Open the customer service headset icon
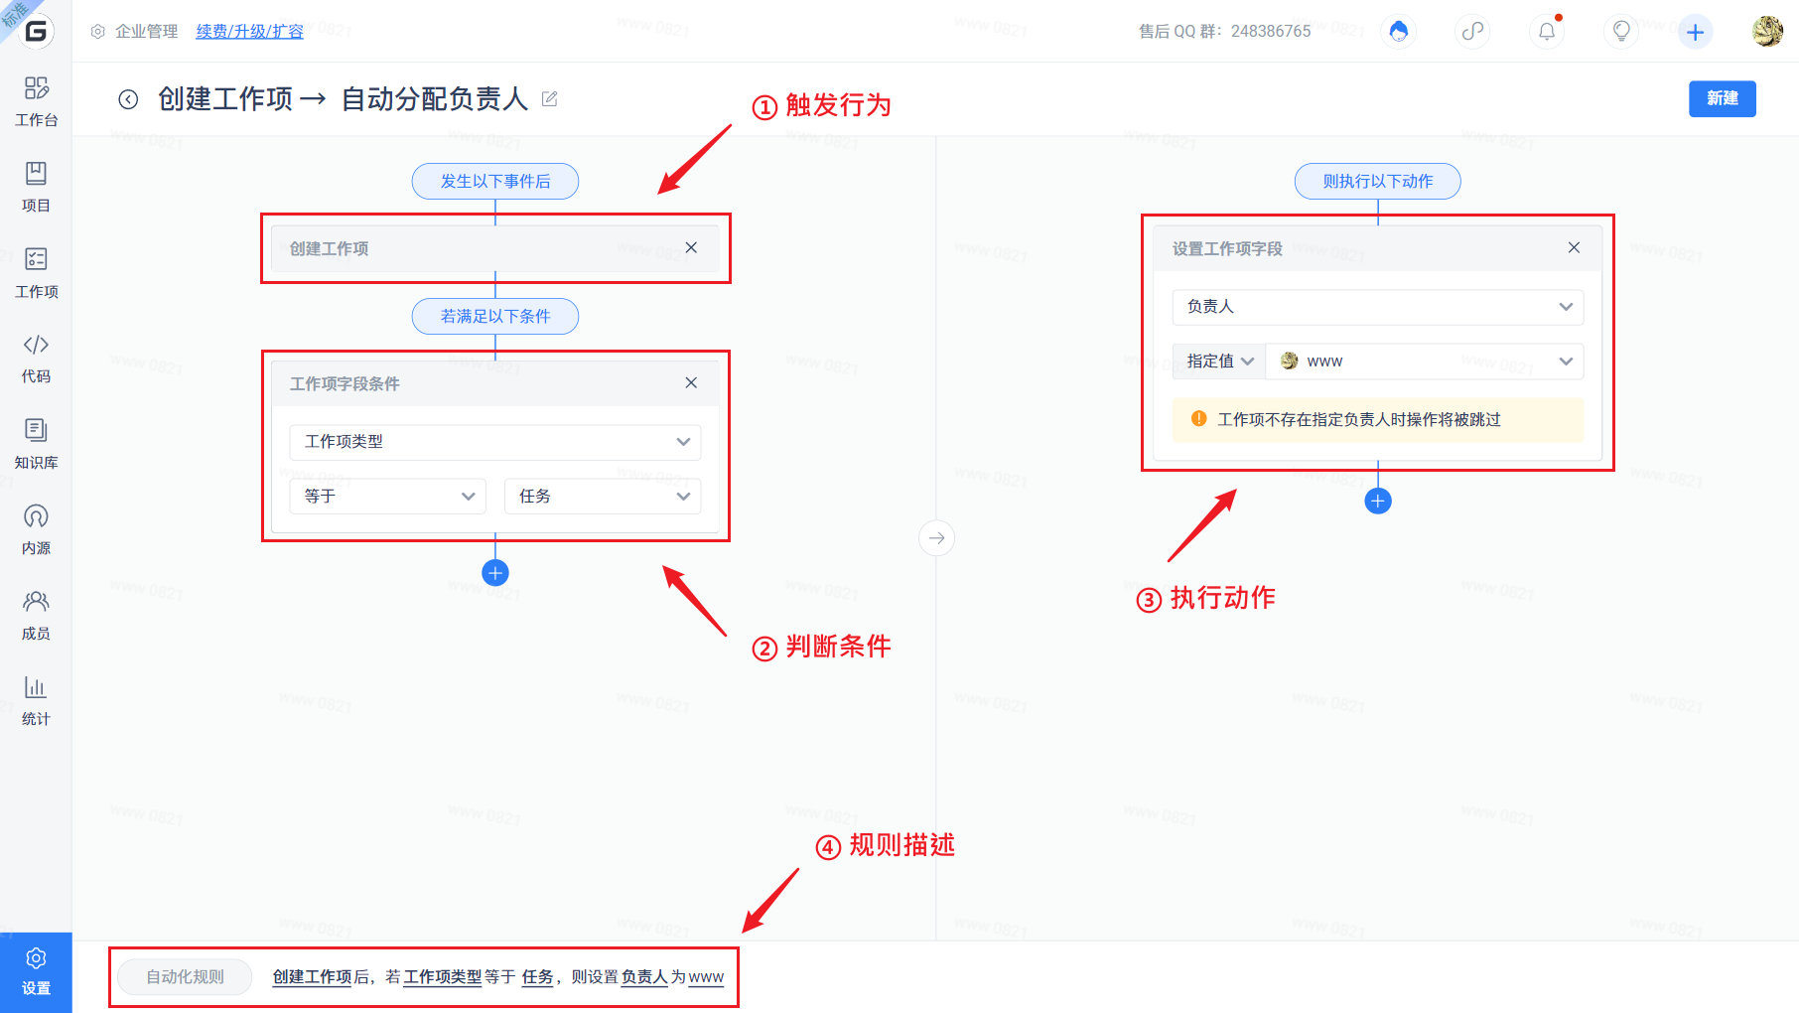The height and width of the screenshot is (1013, 1799). [1398, 31]
